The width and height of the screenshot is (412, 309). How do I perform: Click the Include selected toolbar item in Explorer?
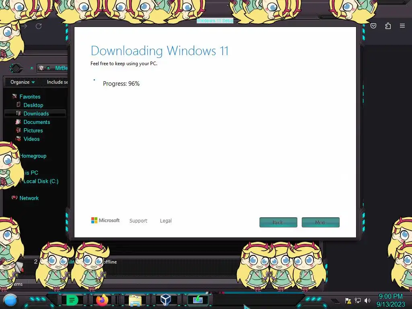(x=57, y=82)
